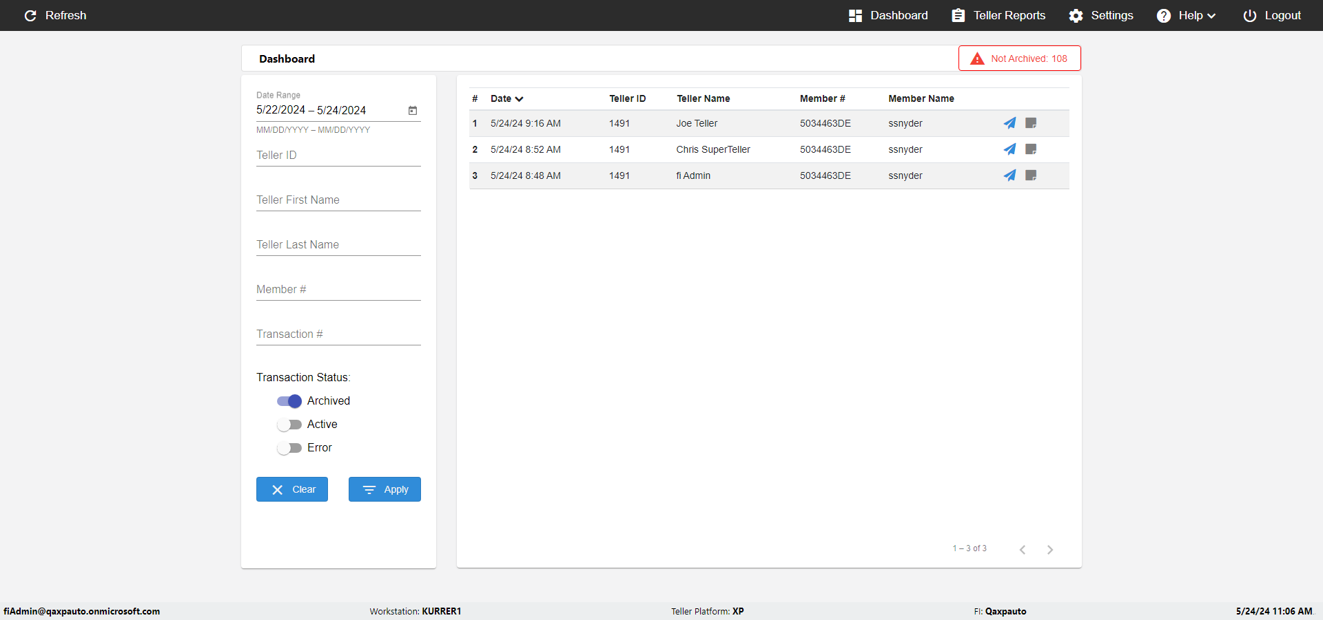Expand the Help dropdown menu
The width and height of the screenshot is (1323, 620).
pyautogui.click(x=1186, y=15)
